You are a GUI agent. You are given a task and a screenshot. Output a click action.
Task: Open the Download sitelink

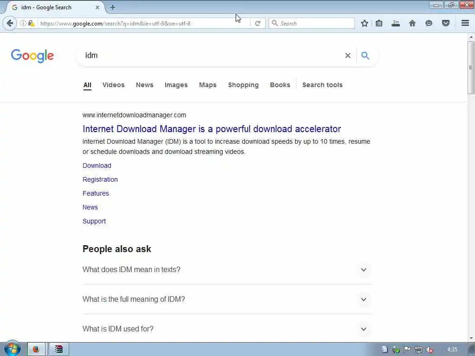97,165
